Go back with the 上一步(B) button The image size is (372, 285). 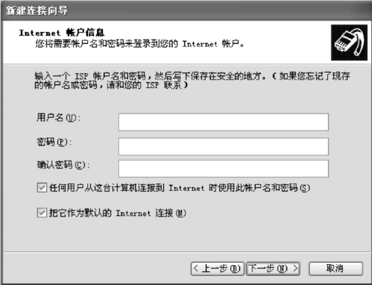pos(217,269)
